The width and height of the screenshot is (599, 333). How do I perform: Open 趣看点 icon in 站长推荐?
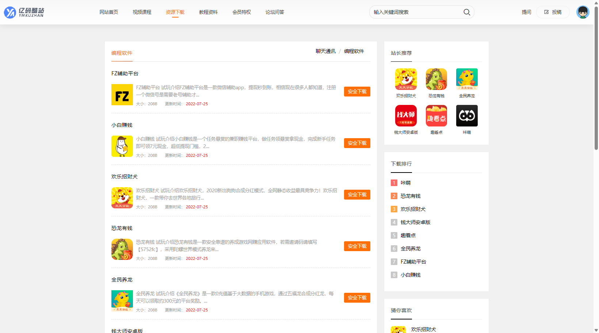pyautogui.click(x=436, y=116)
